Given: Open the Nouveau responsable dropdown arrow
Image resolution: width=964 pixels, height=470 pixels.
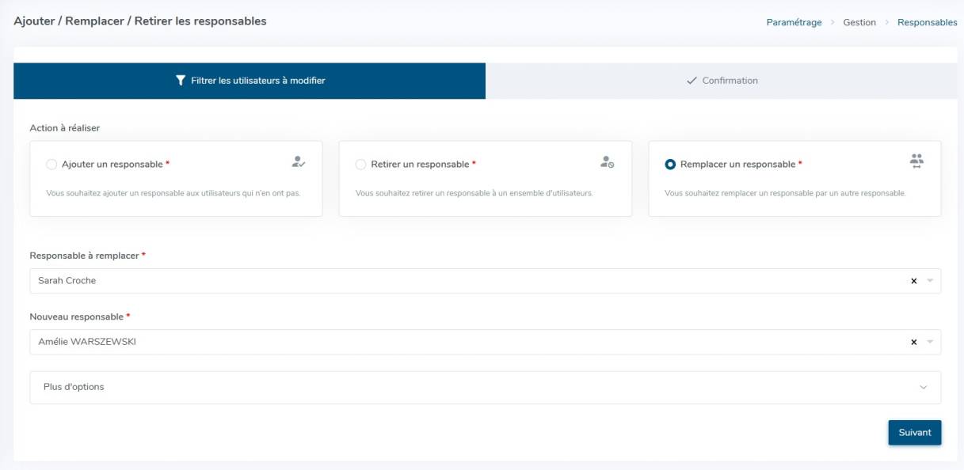Looking at the screenshot, I should click(x=930, y=343).
